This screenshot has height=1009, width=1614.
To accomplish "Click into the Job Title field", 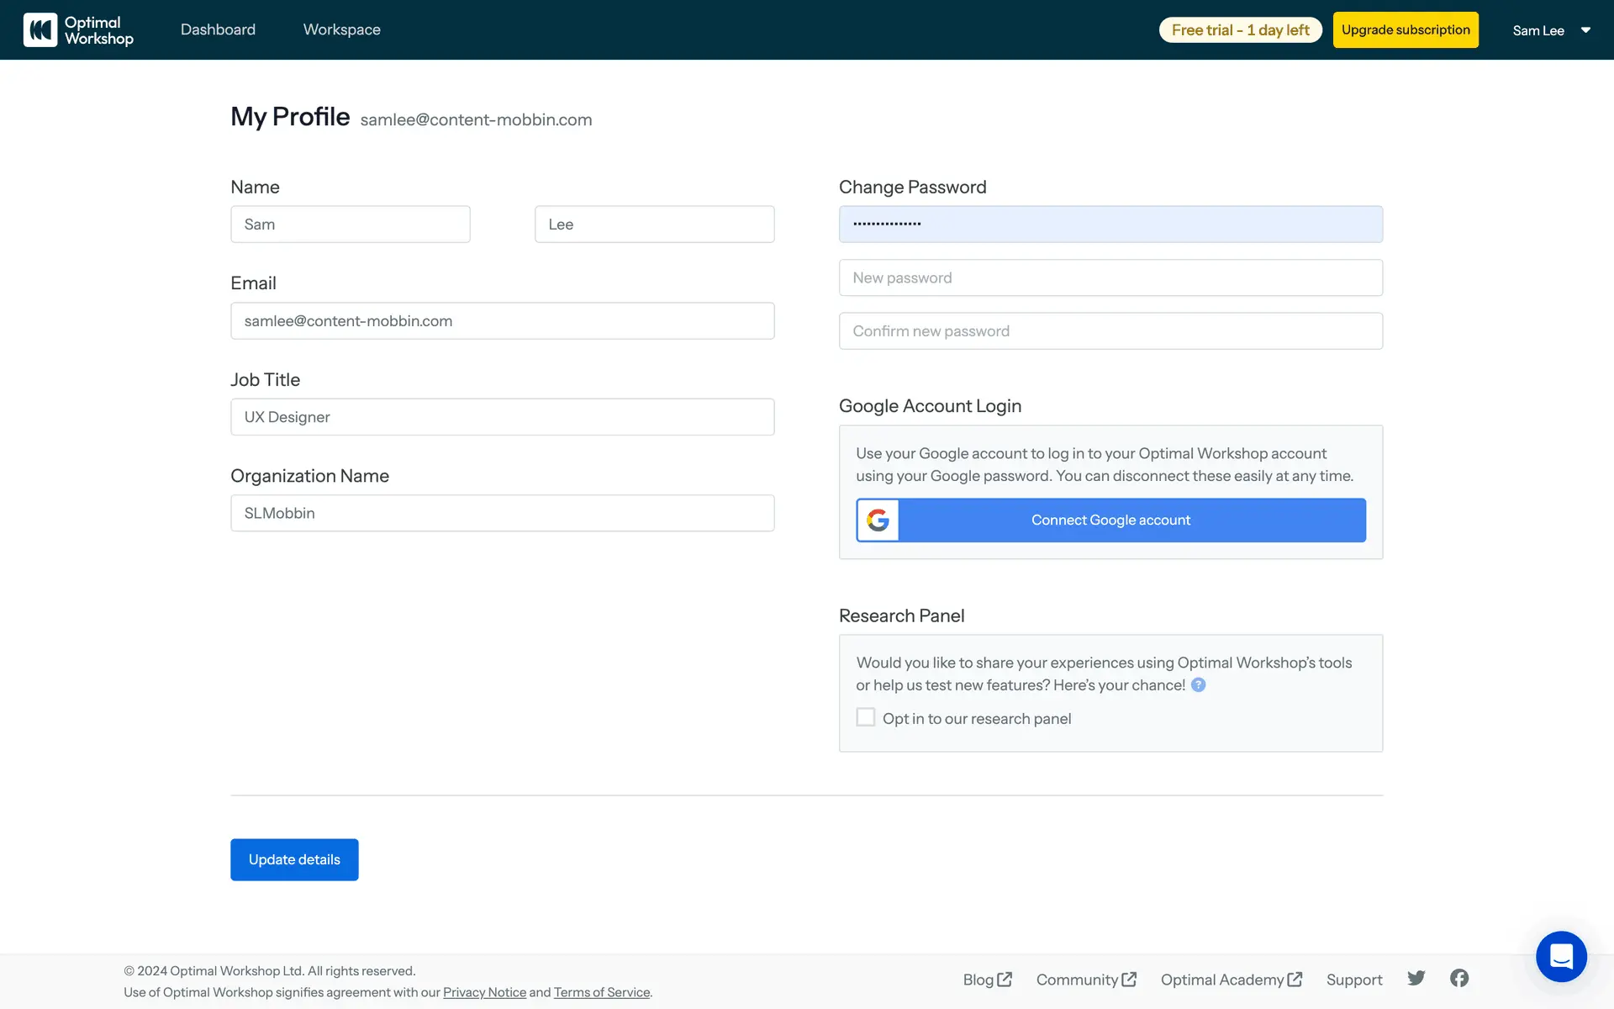I will 502,417.
